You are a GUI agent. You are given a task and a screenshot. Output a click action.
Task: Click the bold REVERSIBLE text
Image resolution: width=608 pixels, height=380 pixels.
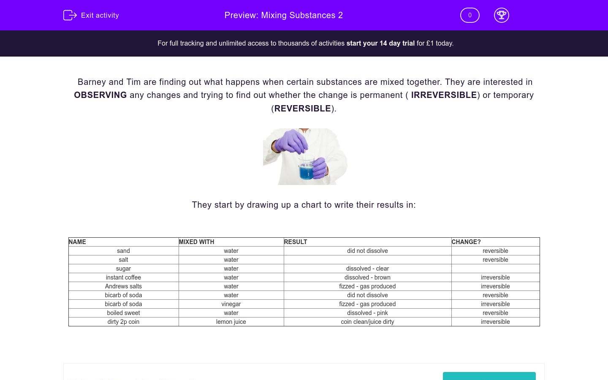tap(302, 109)
